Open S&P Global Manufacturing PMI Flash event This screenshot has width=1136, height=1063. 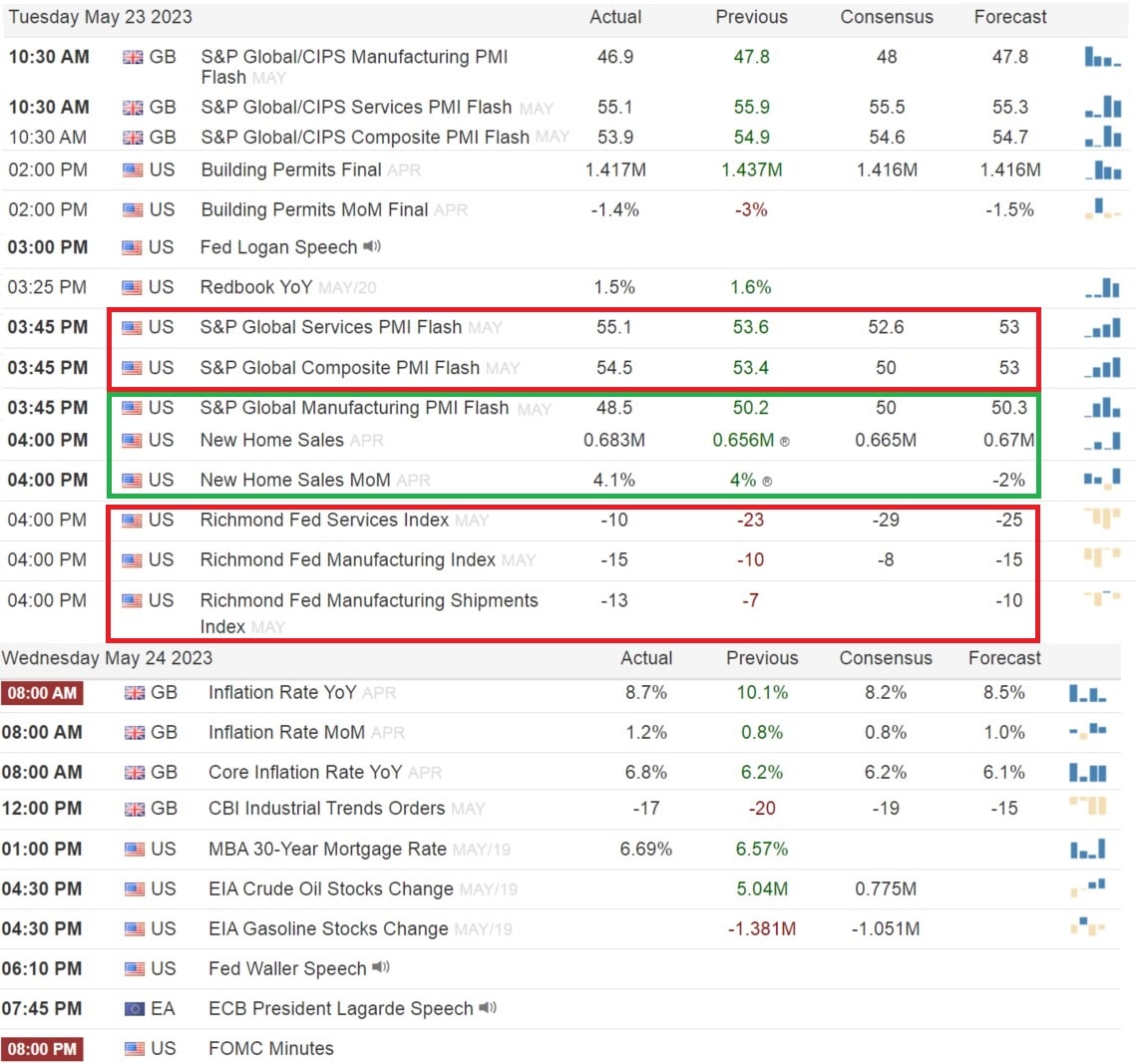coord(354,408)
